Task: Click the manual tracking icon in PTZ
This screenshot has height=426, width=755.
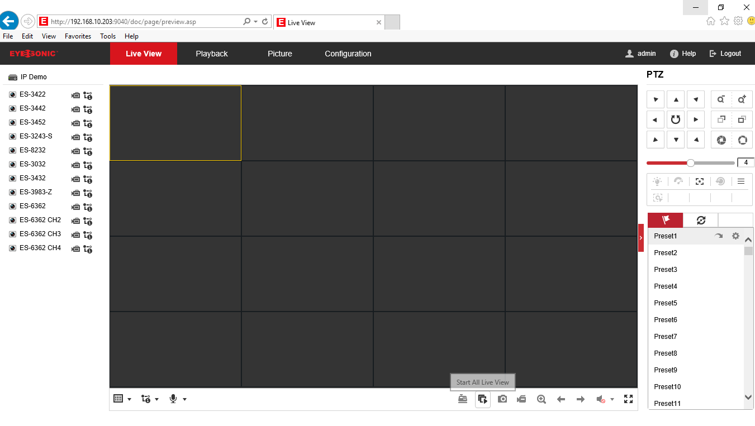Action: click(658, 198)
